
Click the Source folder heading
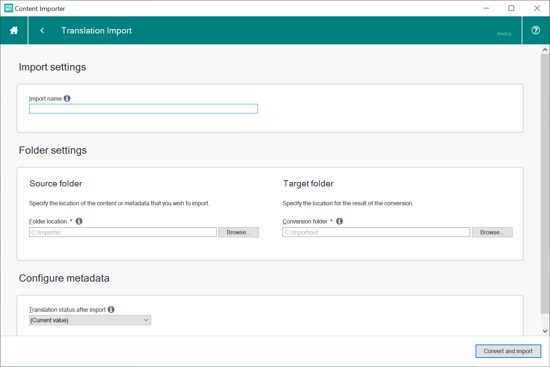56,183
